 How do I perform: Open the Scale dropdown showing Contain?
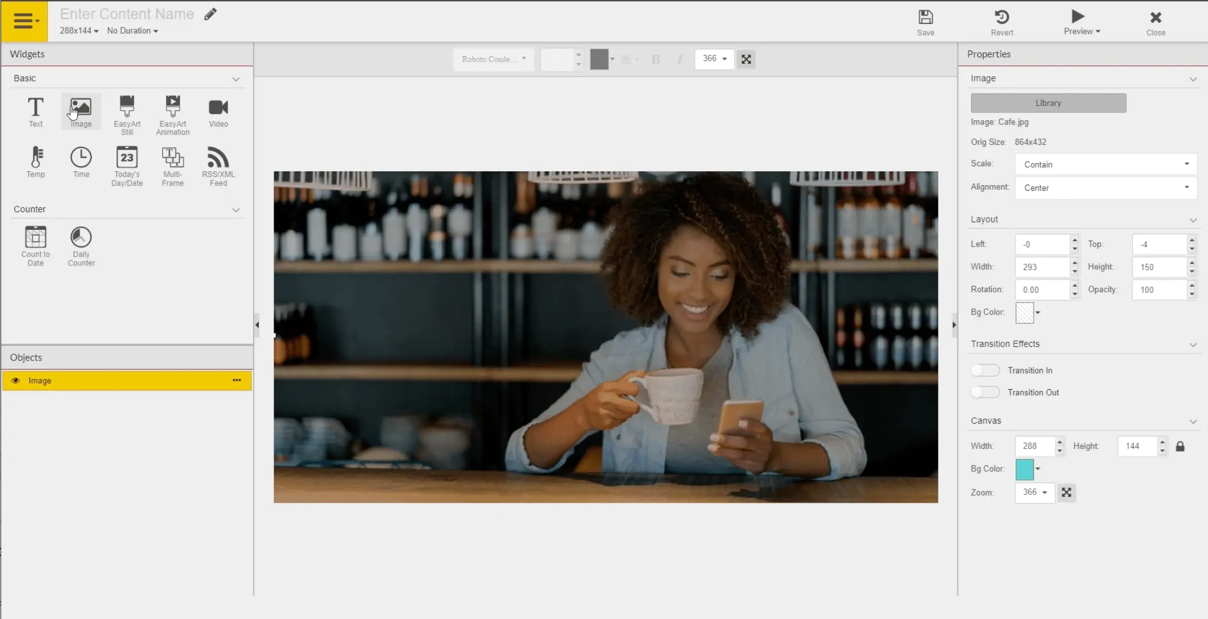pyautogui.click(x=1105, y=164)
